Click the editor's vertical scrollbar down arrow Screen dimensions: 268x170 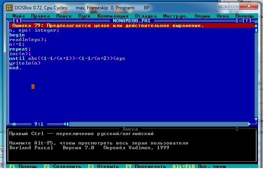click(x=255, y=119)
